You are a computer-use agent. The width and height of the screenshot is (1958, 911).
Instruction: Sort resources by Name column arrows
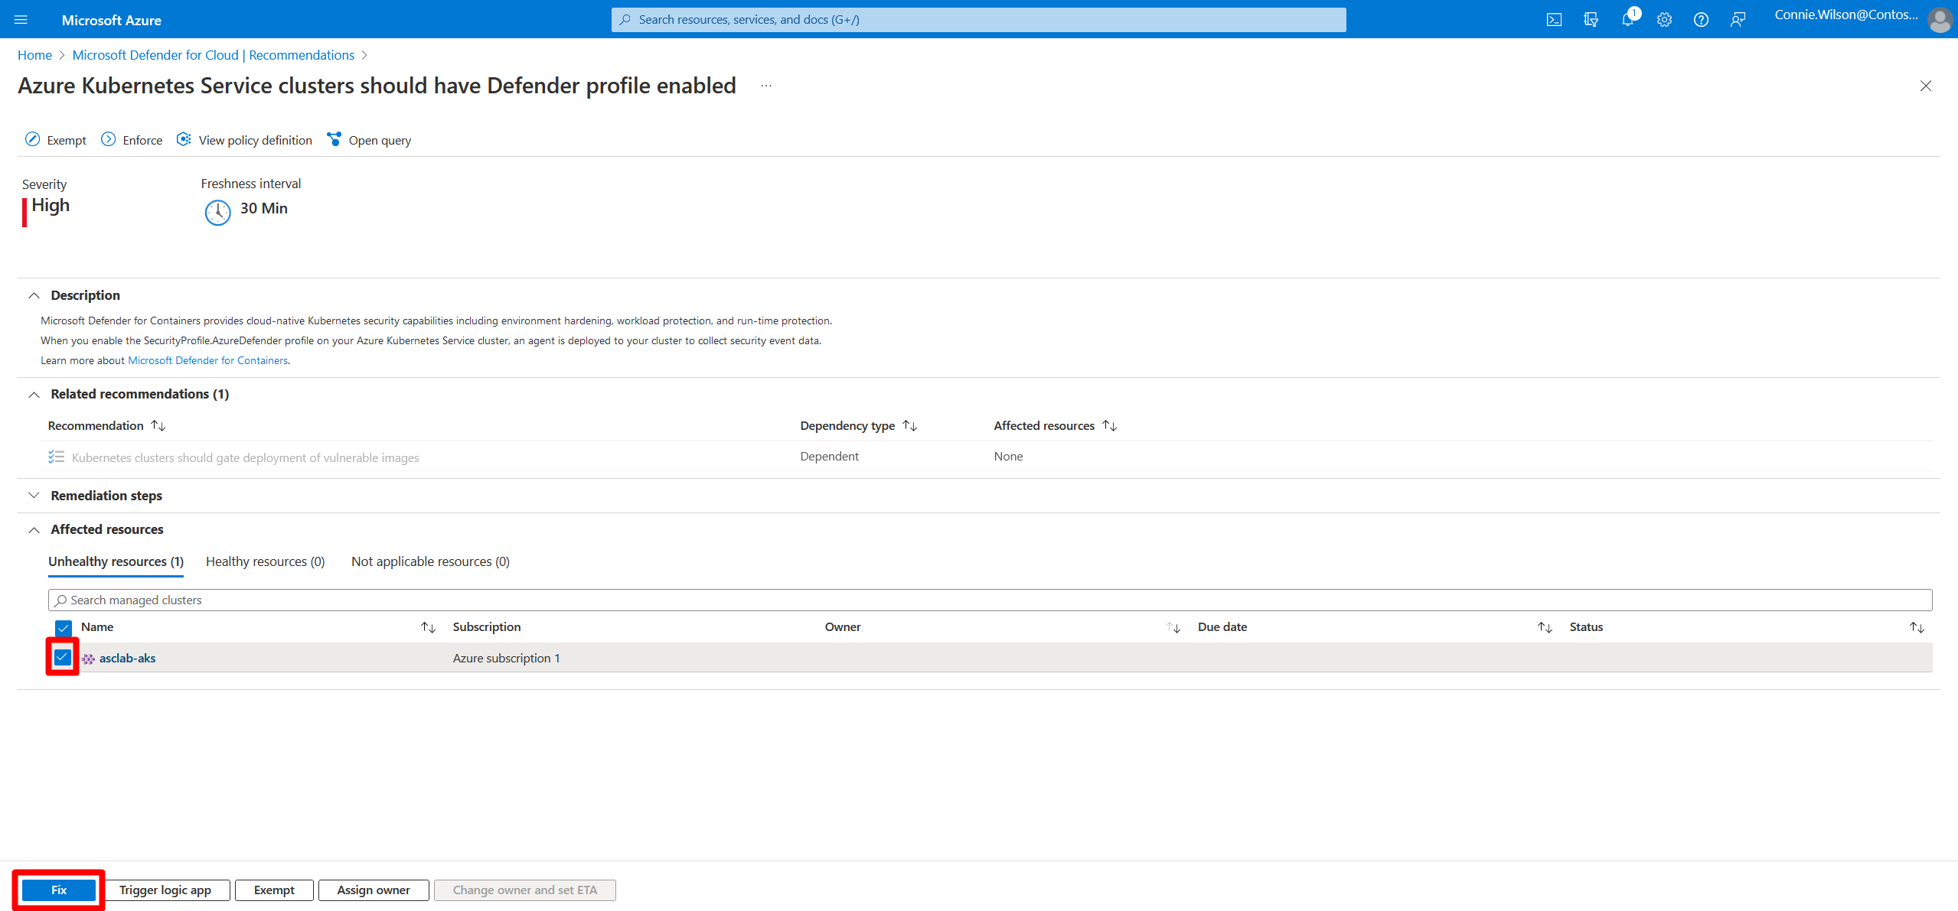click(428, 627)
